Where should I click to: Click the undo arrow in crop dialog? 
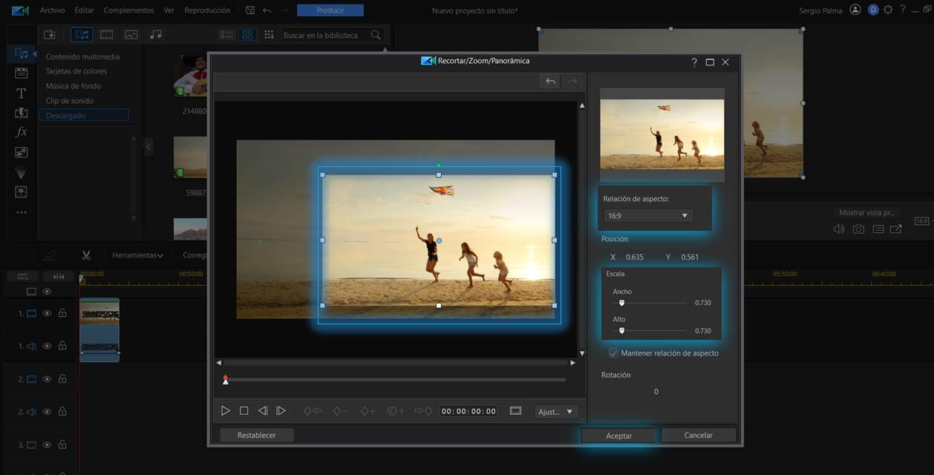pyautogui.click(x=550, y=81)
